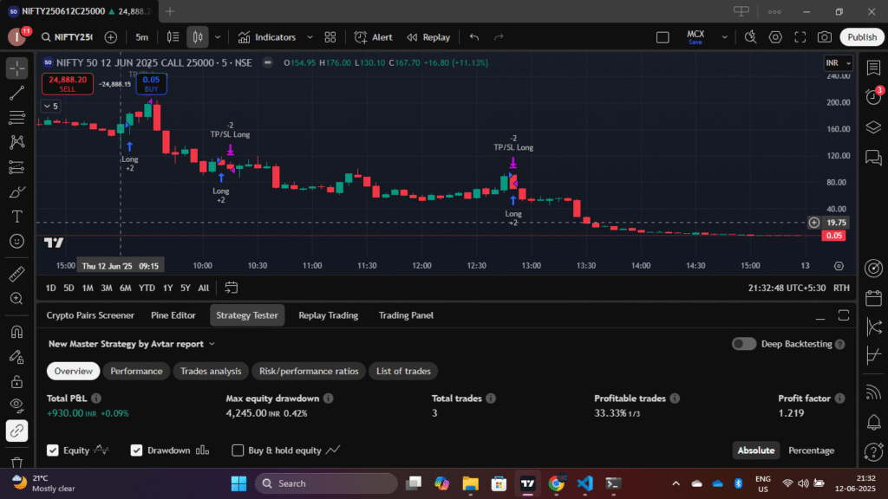Start bar Replay mode
The height and width of the screenshot is (499, 888).
tap(428, 37)
